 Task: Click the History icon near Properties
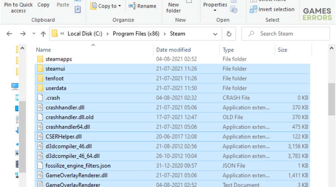click(234, 10)
